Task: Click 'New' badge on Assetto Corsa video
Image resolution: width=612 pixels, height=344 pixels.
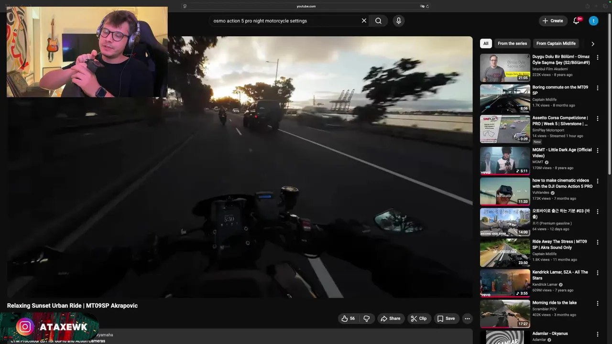Action: [x=537, y=142]
